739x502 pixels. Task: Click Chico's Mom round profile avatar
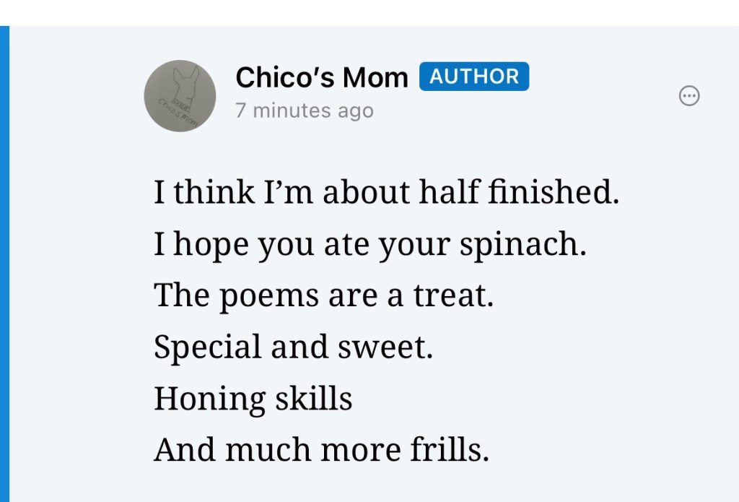tap(180, 95)
